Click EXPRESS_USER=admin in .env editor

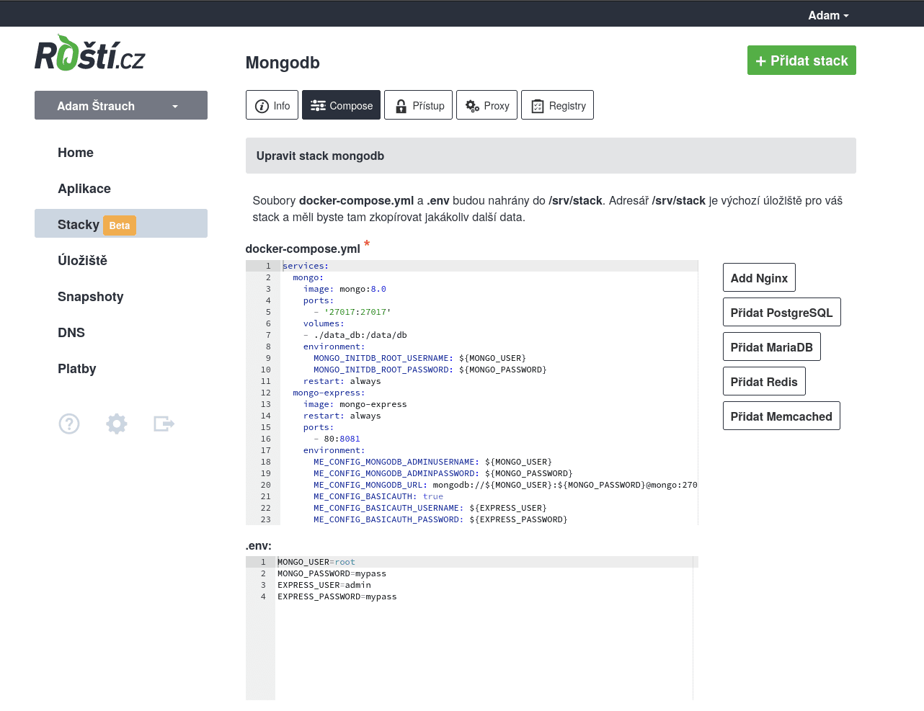coord(324,585)
